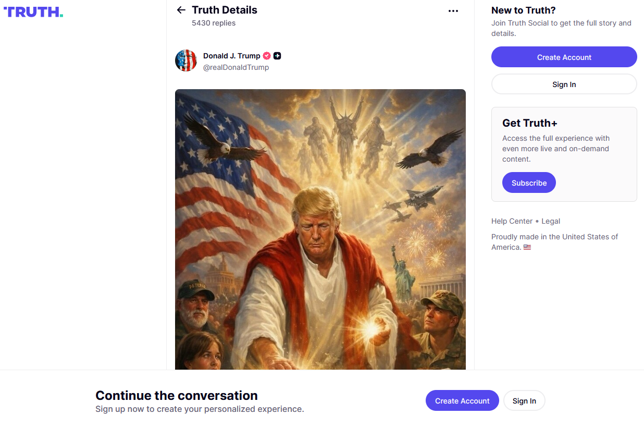Click the "Donald J. Trump" display name
Image resolution: width=644 pixels, height=427 pixels.
(231, 56)
